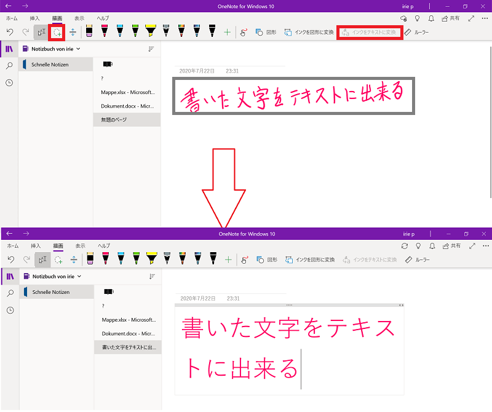Click インクをテキストに変換 in upper window

click(369, 33)
